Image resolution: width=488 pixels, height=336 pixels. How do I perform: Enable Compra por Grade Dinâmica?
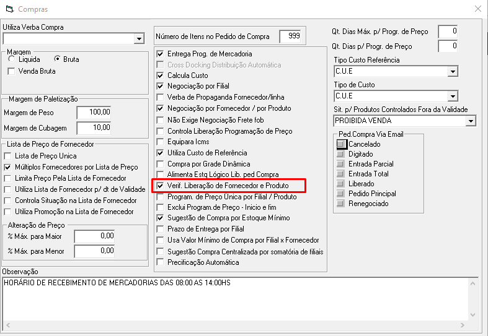click(x=160, y=164)
